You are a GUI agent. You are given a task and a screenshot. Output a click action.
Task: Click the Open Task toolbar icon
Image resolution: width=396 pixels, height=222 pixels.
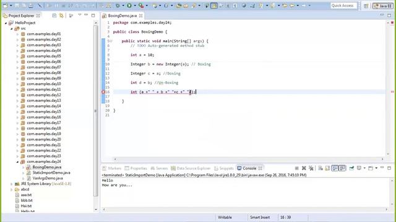[186, 6]
